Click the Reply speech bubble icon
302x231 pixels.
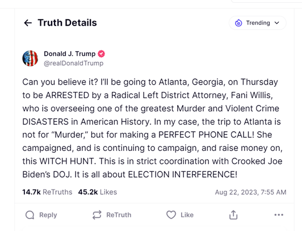point(30,215)
